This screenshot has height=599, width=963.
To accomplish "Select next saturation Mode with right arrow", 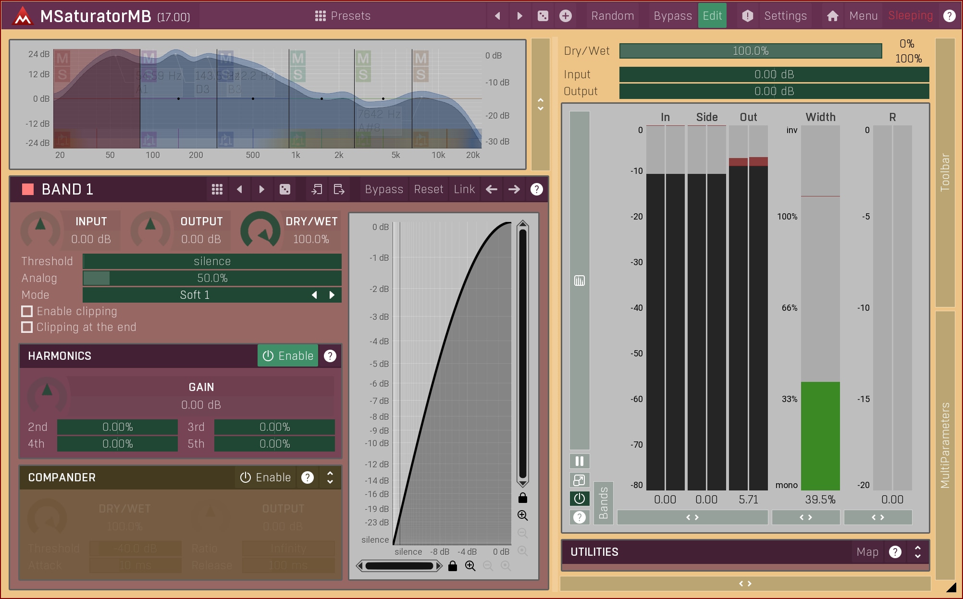I will click(x=332, y=295).
